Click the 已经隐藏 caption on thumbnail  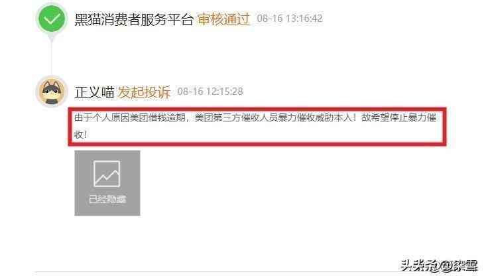[107, 199]
